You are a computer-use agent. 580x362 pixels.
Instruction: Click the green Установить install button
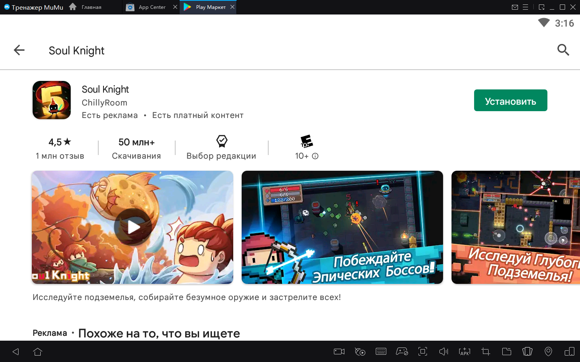click(510, 100)
